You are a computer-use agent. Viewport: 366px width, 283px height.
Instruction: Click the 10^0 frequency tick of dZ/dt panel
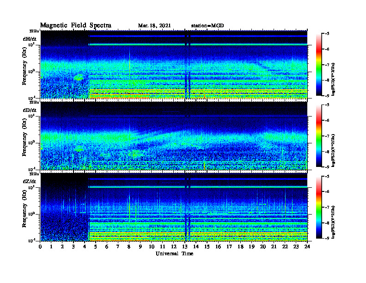click(x=32, y=214)
